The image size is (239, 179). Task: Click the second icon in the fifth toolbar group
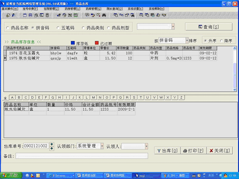[121, 15]
